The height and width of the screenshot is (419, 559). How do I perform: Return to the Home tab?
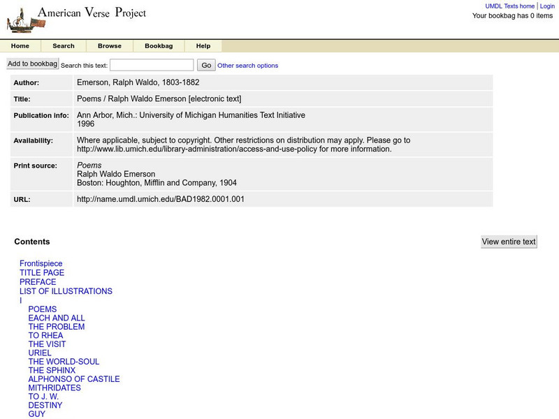(x=20, y=45)
